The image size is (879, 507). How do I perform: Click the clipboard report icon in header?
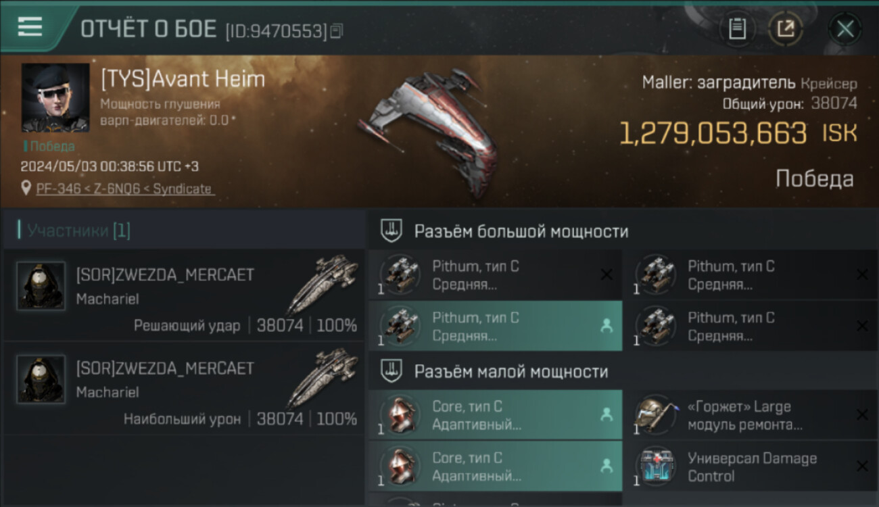point(737,29)
